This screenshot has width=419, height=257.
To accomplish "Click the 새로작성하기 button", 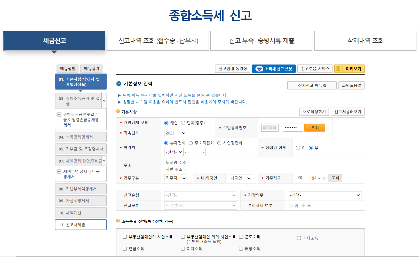I will coord(314,112).
